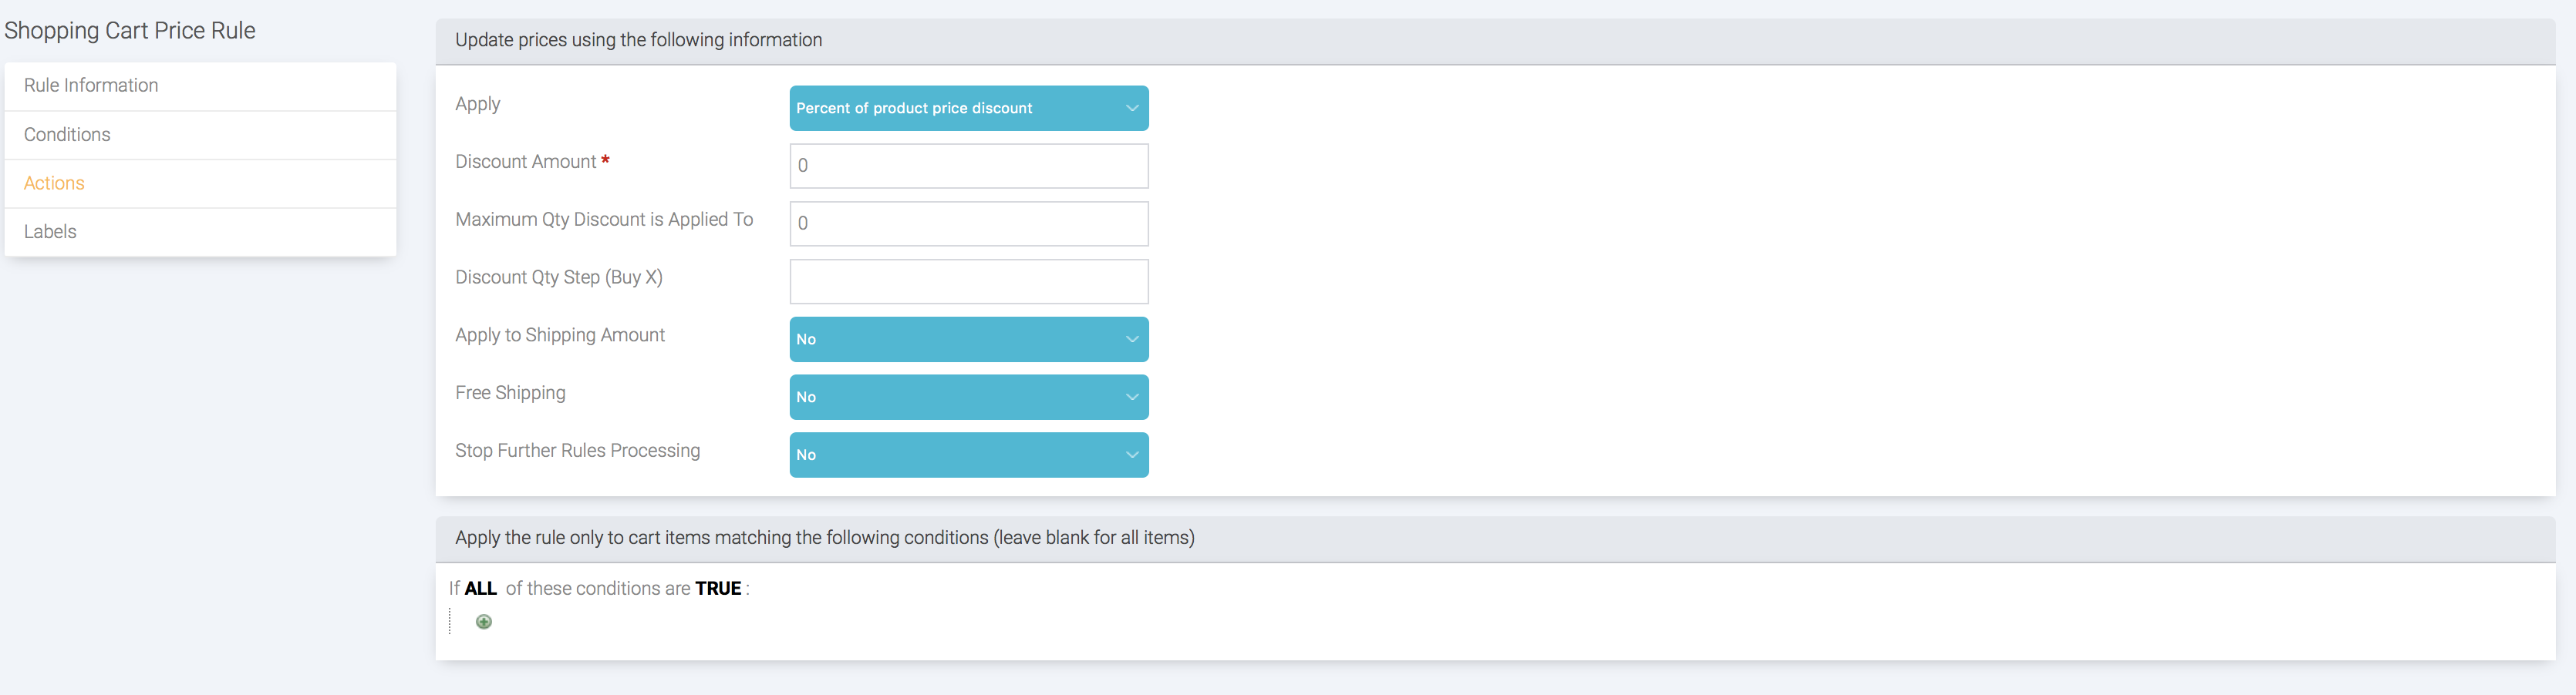
Task: Open the Apply discount type dropdown
Action: (x=968, y=108)
